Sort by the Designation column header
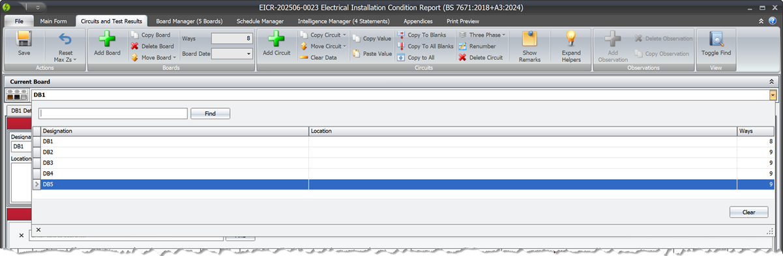 coord(175,131)
